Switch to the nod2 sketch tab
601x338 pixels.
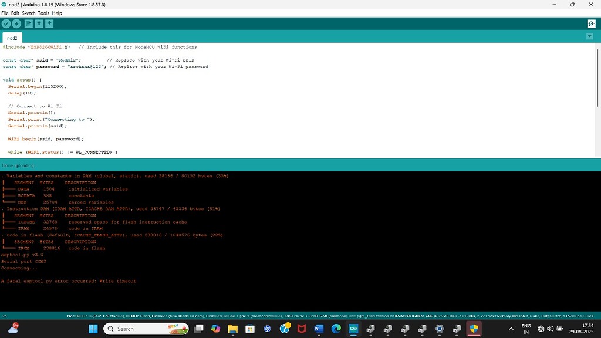tap(12, 38)
